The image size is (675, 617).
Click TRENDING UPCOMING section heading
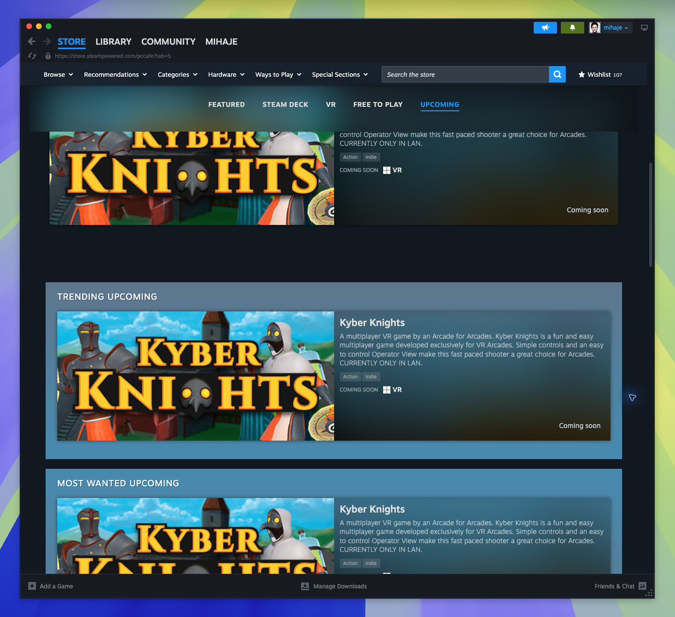tap(107, 297)
